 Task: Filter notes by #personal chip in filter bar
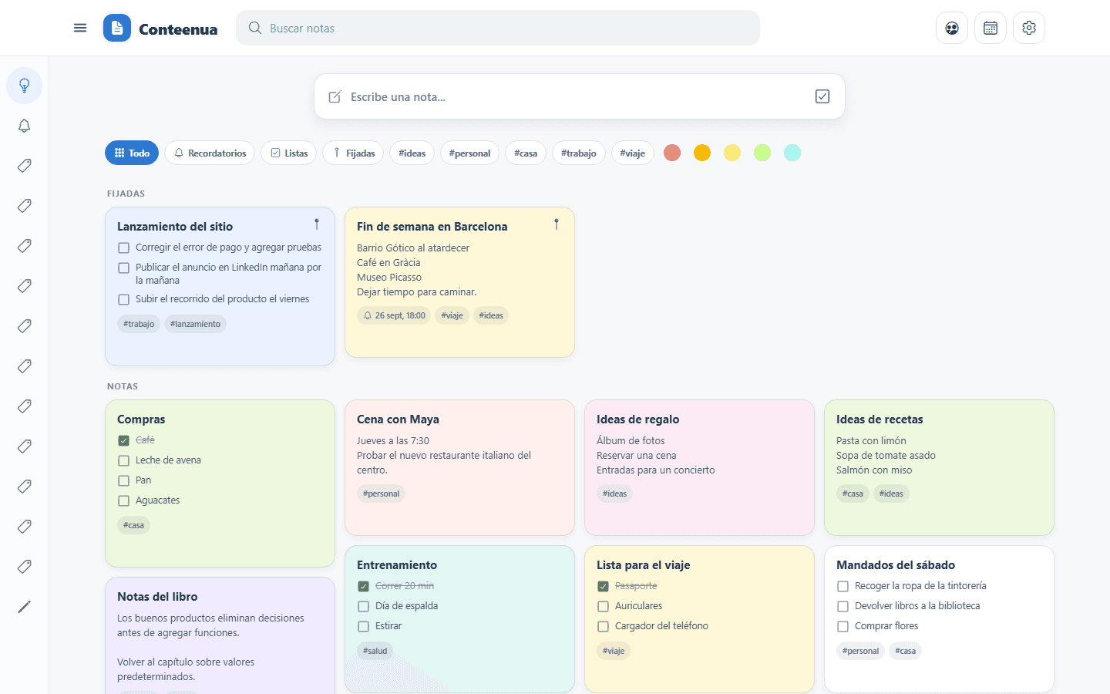click(470, 153)
